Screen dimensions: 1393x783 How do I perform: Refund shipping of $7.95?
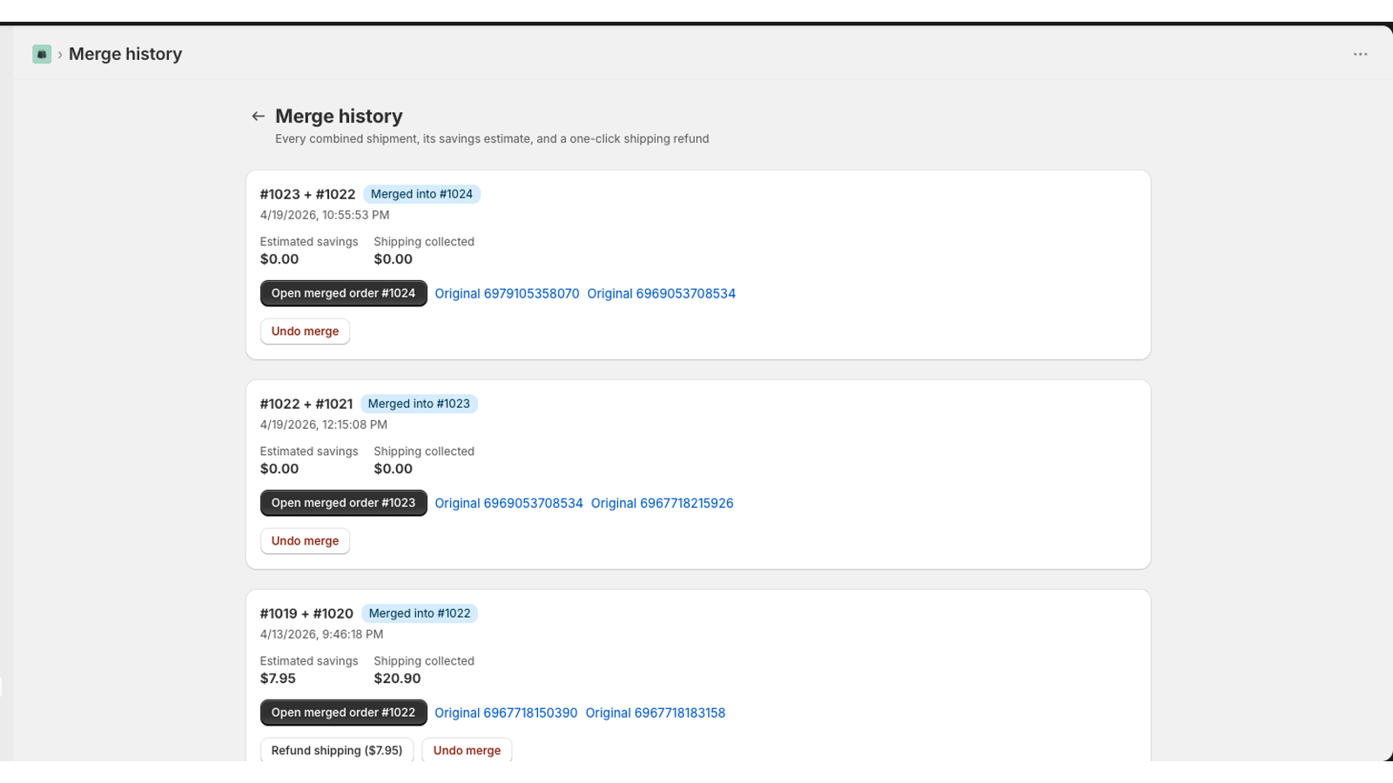pyautogui.click(x=337, y=750)
